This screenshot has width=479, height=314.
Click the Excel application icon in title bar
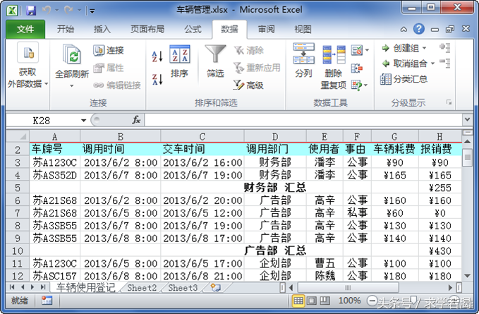(x=12, y=10)
